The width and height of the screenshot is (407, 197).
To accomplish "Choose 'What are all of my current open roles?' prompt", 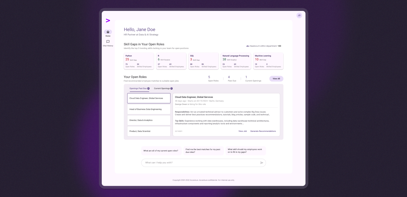I will 161,151.
